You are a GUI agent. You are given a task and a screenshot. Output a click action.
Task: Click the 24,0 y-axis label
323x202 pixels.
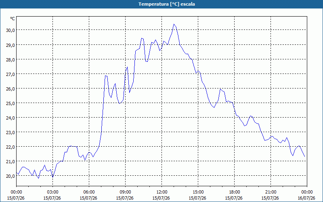pyautogui.click(x=10, y=118)
